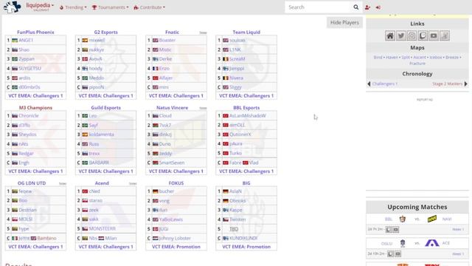Click the left chronology arrow

click(x=369, y=83)
